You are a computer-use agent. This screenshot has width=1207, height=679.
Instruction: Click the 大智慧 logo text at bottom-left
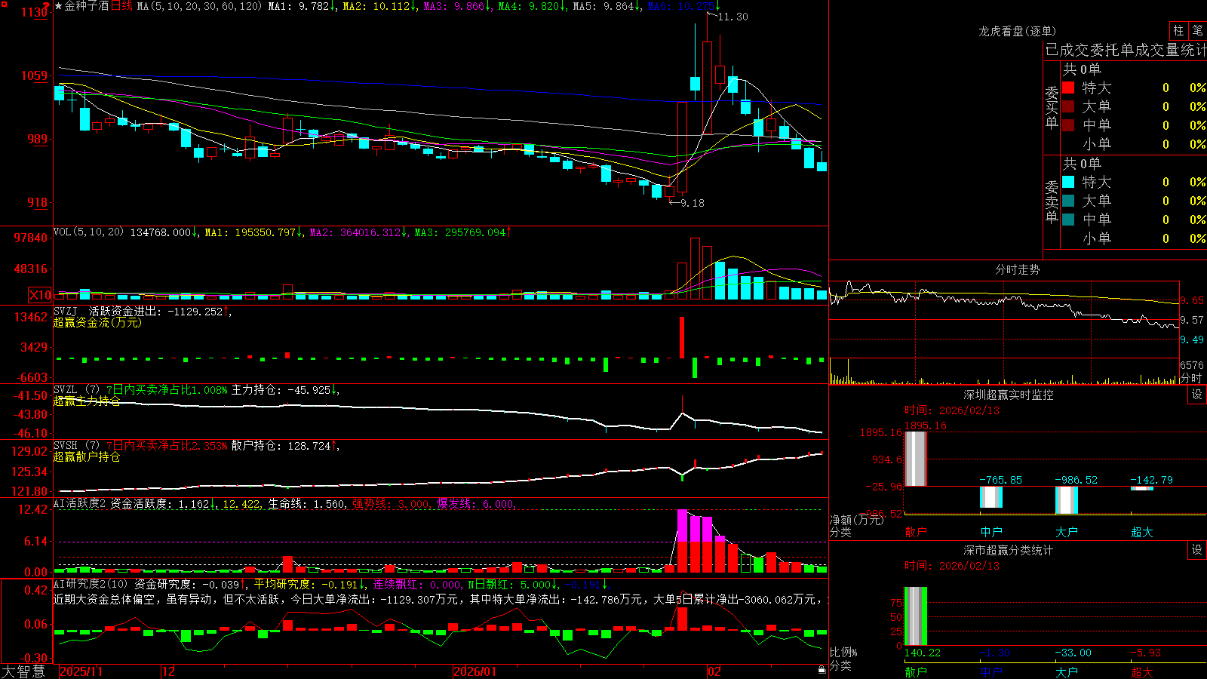tap(23, 671)
